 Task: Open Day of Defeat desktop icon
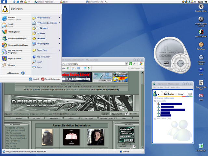pyautogui.click(x=201, y=33)
